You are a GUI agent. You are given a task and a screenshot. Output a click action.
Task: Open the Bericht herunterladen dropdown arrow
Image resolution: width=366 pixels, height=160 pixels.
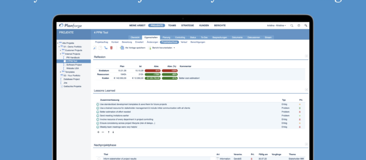coord(174,48)
